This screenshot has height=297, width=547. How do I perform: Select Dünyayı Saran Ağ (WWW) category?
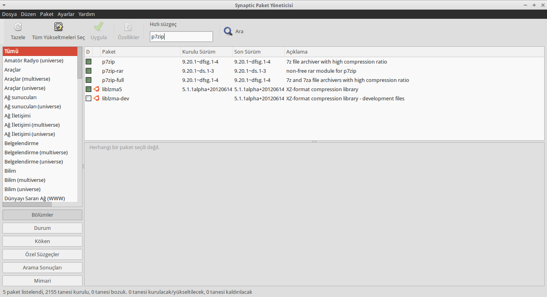[x=40, y=198]
